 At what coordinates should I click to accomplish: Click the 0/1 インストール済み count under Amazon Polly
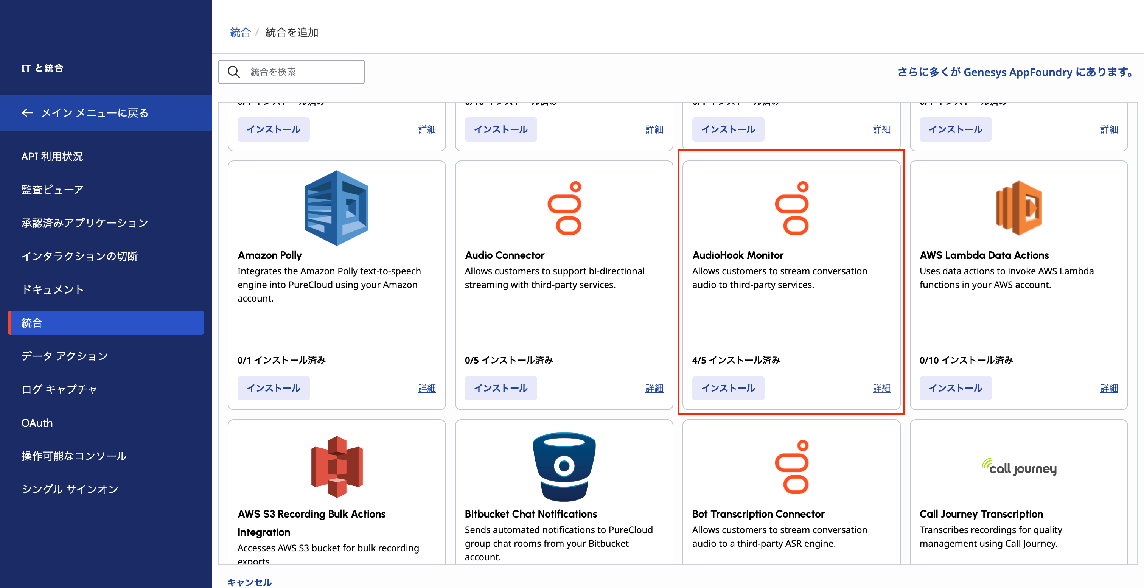pyautogui.click(x=281, y=360)
